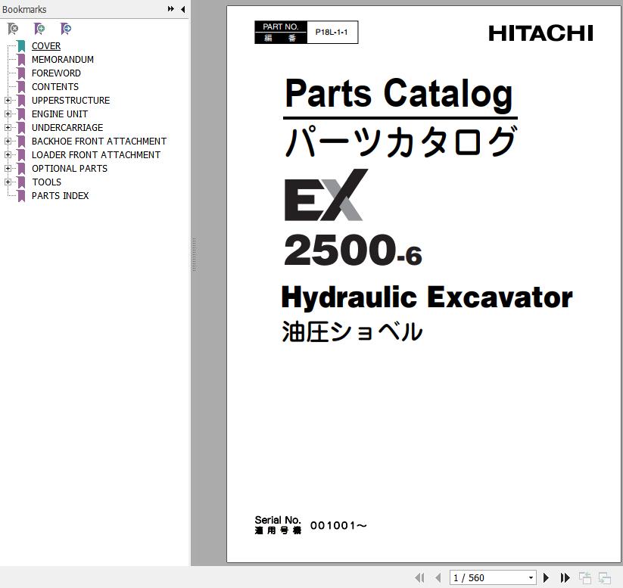The height and width of the screenshot is (588, 623).
Task: Open the MEMORANDUM bookmark
Action: [x=63, y=60]
